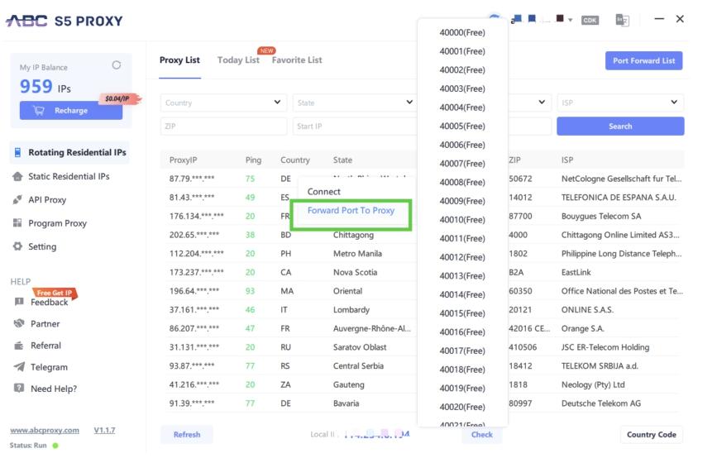Open the Program Proxy grid icon
Image resolution: width=717 pixels, height=463 pixels.
pos(17,223)
